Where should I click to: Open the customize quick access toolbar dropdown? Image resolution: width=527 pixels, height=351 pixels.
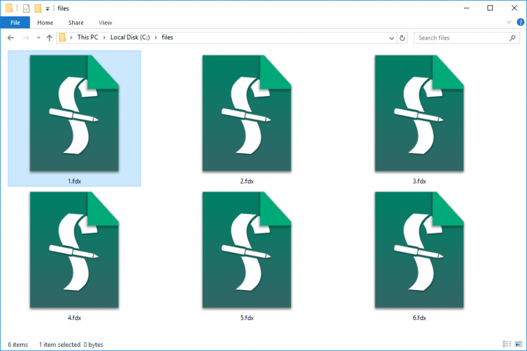coord(47,9)
